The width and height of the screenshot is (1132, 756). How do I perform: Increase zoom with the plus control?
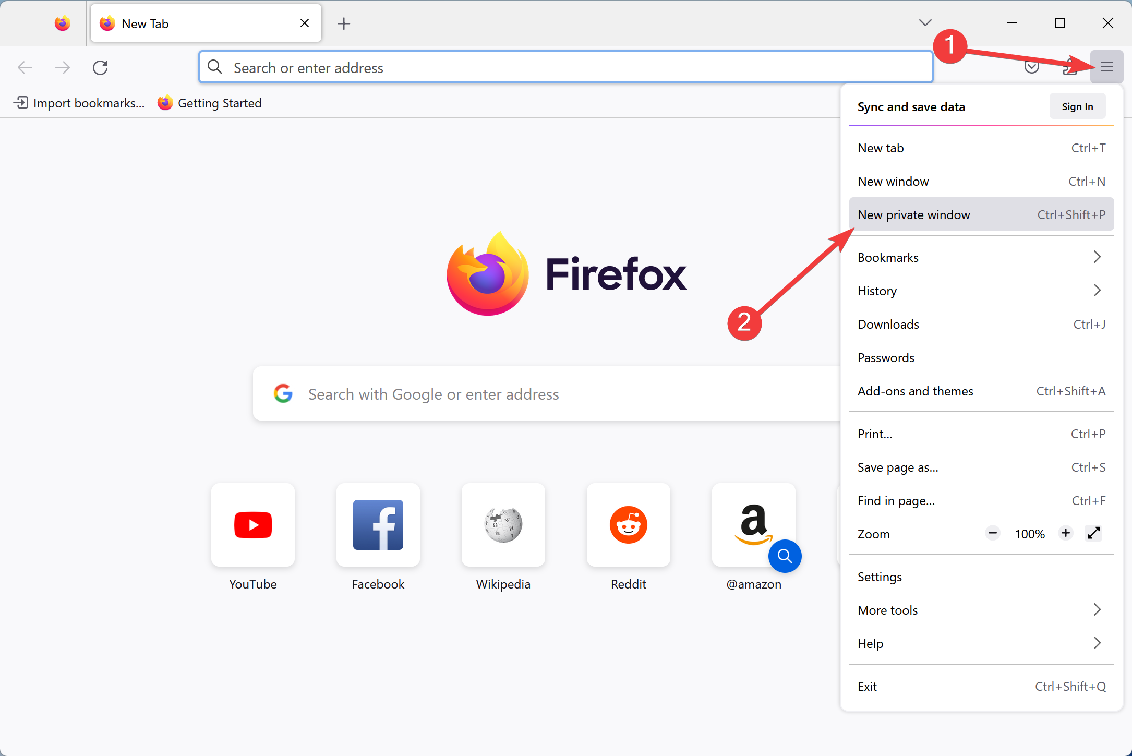pyautogui.click(x=1065, y=533)
